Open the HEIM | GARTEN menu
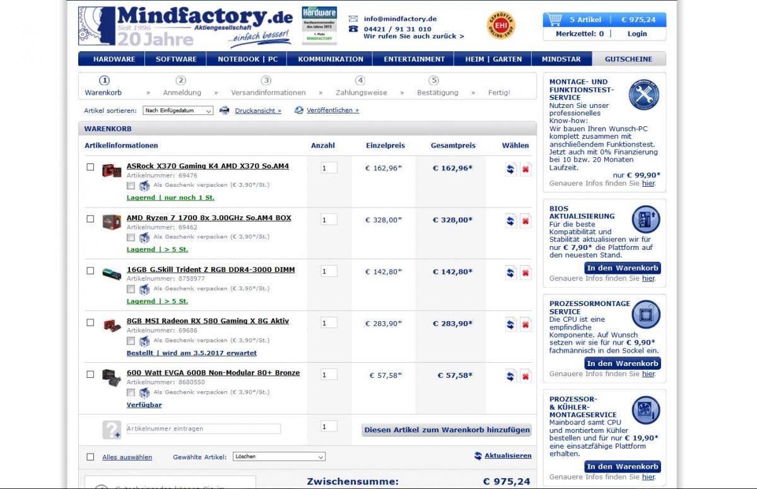 493,59
